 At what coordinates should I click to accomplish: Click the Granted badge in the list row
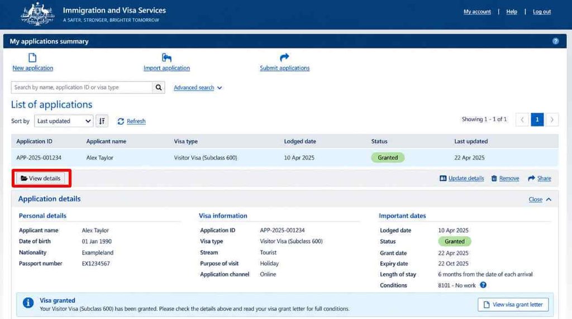pos(388,158)
